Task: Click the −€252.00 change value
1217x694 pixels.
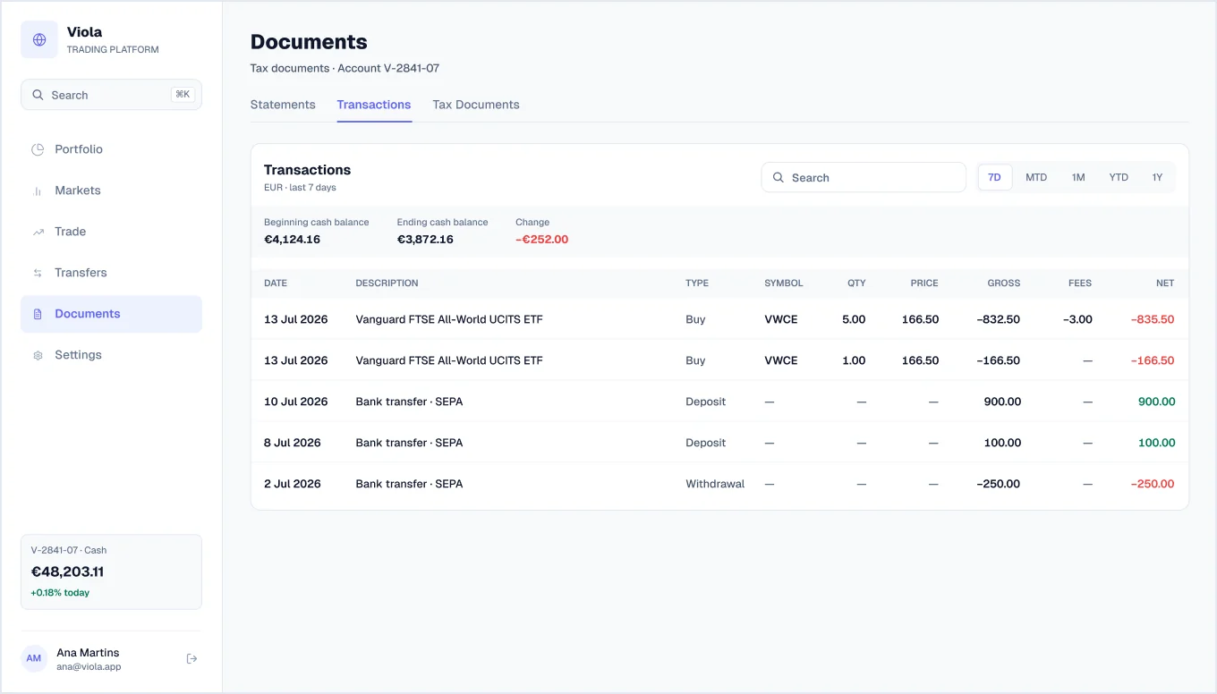Action: click(542, 240)
